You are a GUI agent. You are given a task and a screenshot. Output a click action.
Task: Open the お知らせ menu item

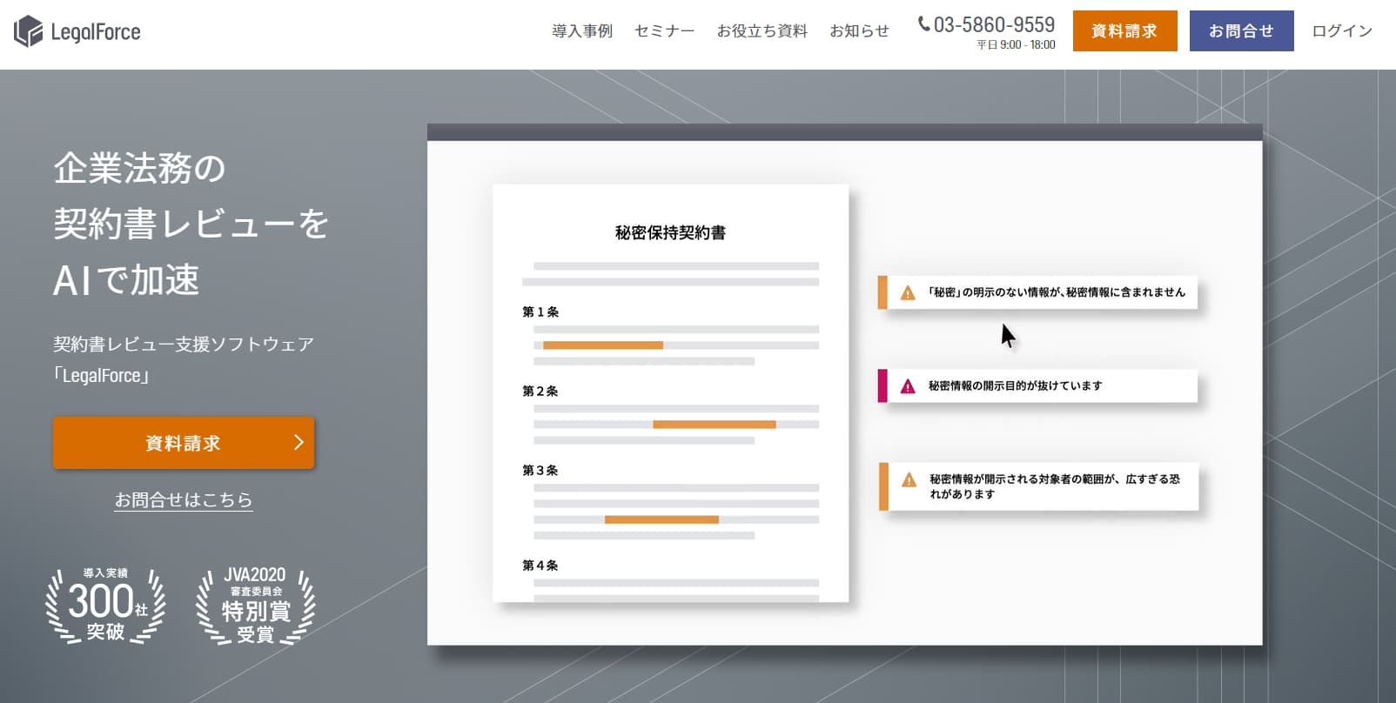tap(859, 31)
